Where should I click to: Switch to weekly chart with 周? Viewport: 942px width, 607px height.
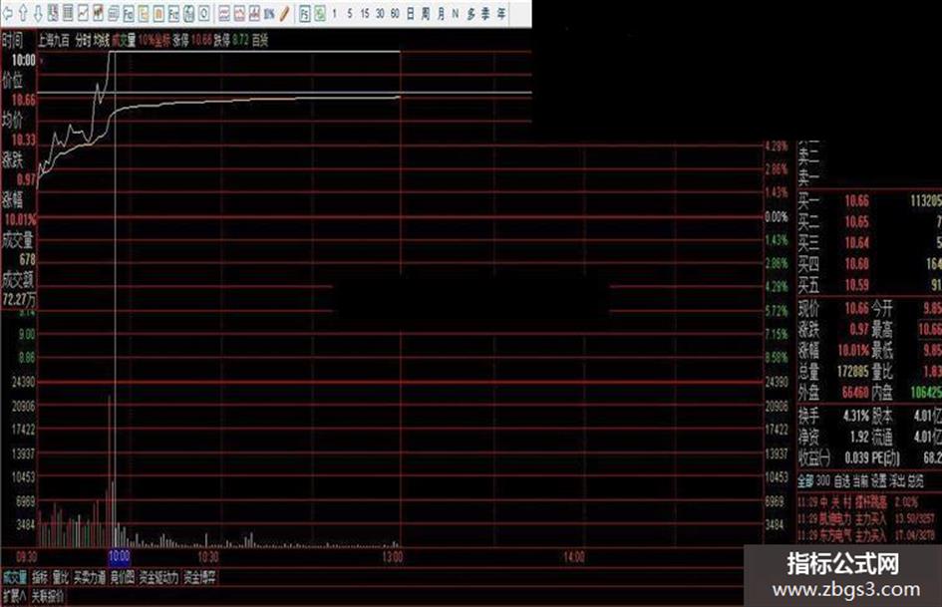coord(426,13)
